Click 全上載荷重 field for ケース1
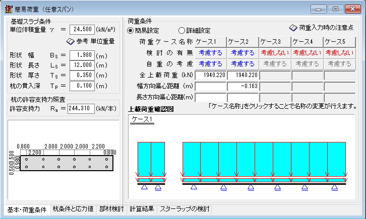 pyautogui.click(x=211, y=75)
